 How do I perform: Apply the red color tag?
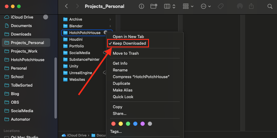pos(113,124)
